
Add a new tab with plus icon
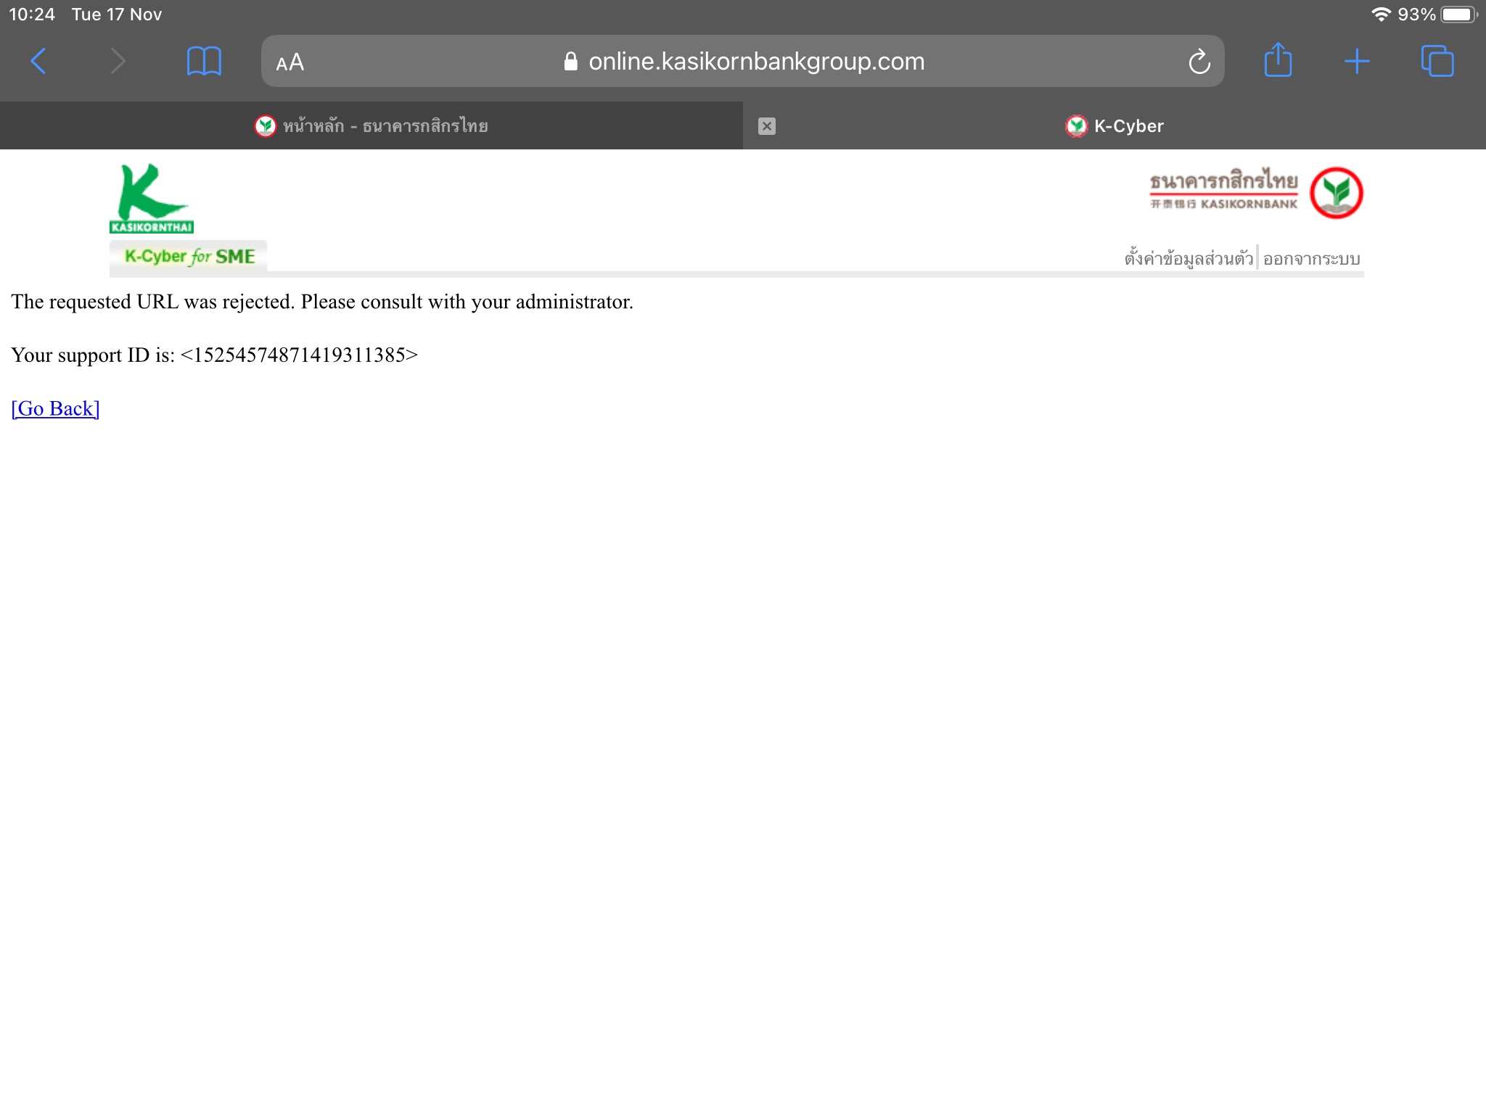[x=1357, y=62]
